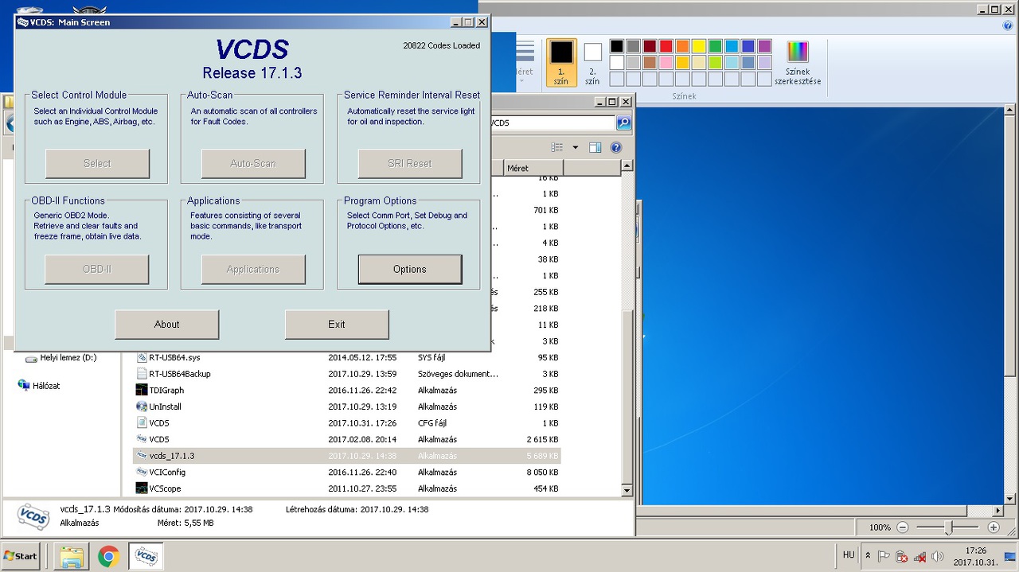
Task: Click the greyed SRI Reset button
Action: [410, 163]
